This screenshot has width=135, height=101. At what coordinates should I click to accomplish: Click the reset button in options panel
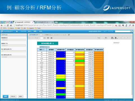[13, 97]
